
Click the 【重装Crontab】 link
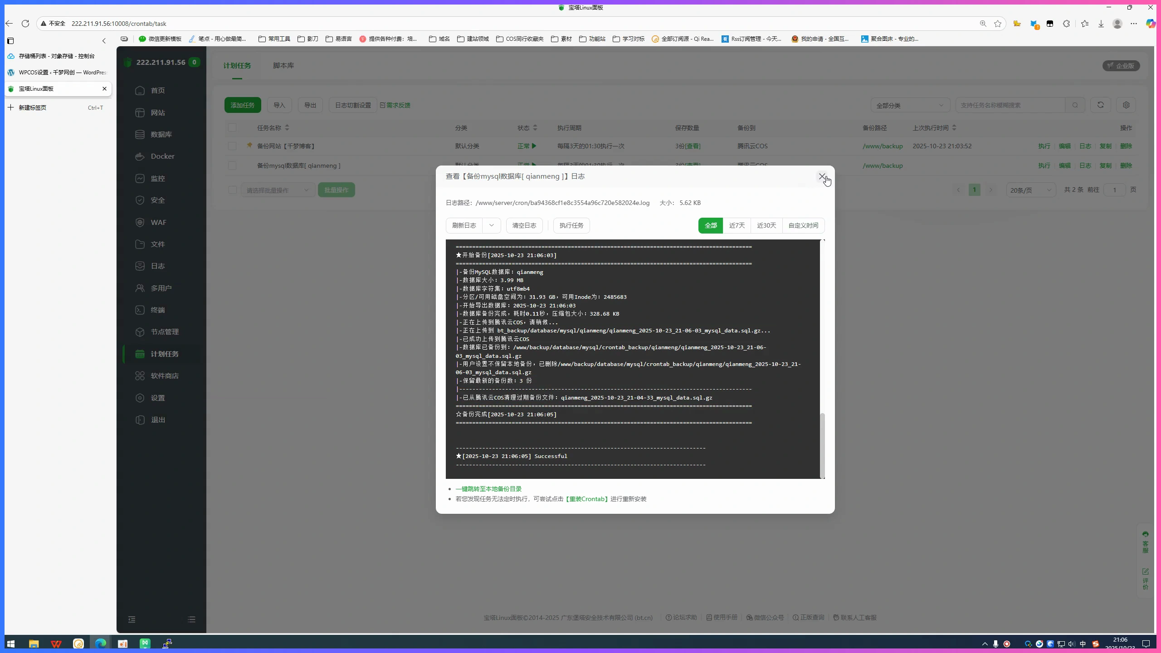[586, 499]
